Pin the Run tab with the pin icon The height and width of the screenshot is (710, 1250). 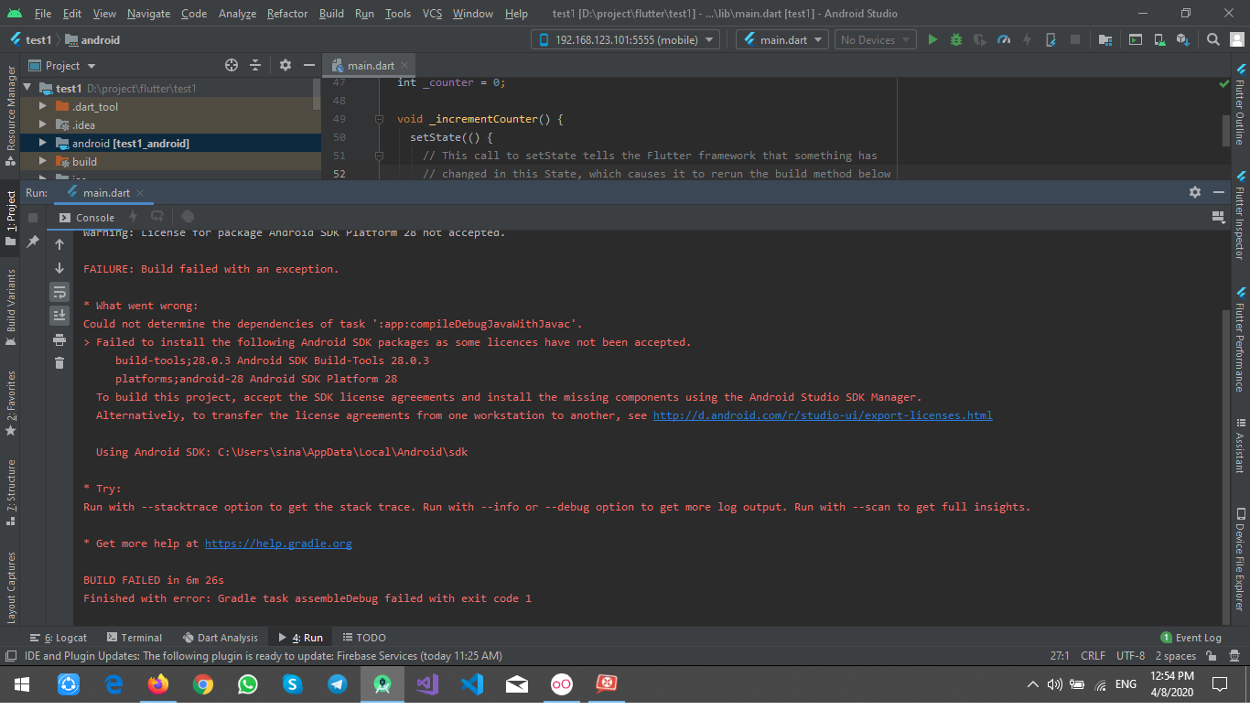tap(33, 241)
